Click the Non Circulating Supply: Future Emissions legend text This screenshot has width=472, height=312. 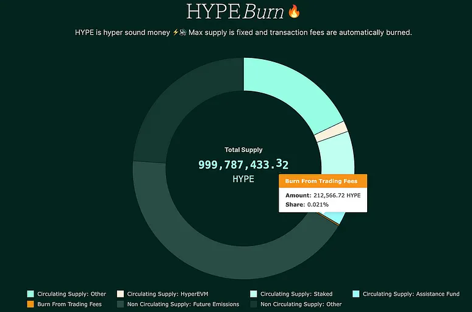[183, 303]
